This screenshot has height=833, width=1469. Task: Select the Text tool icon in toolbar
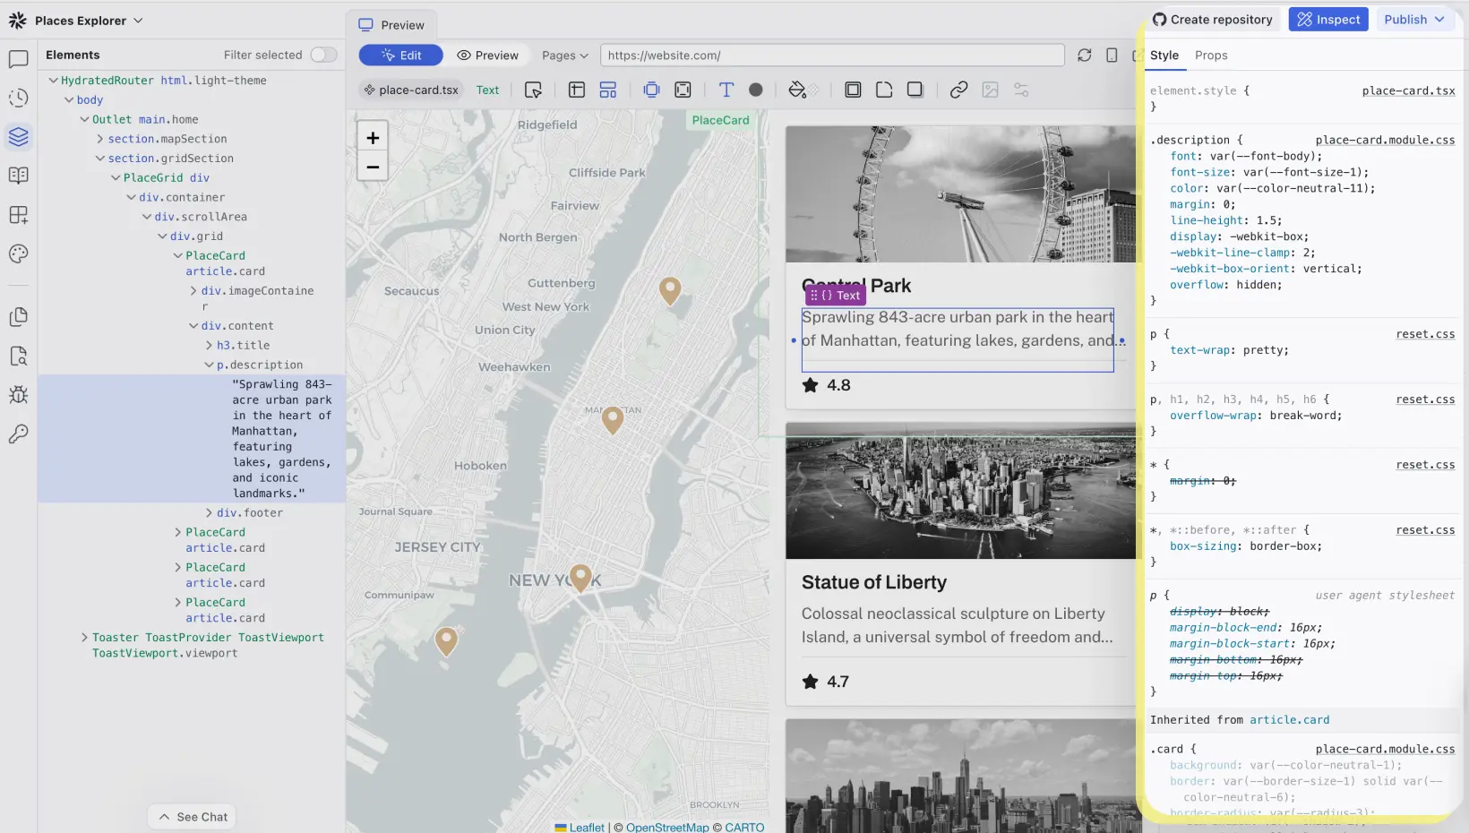[726, 90]
